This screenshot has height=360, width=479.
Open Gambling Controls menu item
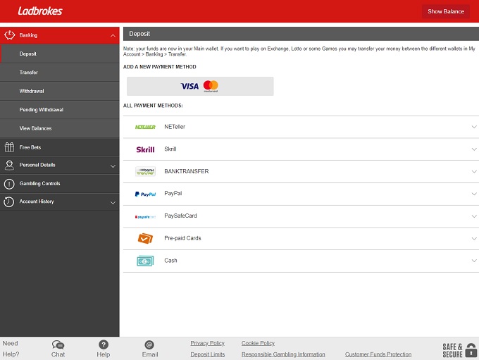click(x=60, y=184)
